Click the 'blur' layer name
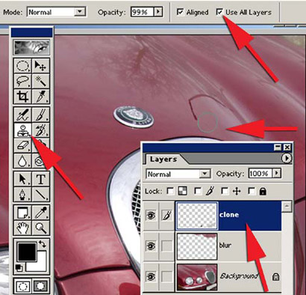The height and width of the screenshot is (295, 306). pos(225,246)
